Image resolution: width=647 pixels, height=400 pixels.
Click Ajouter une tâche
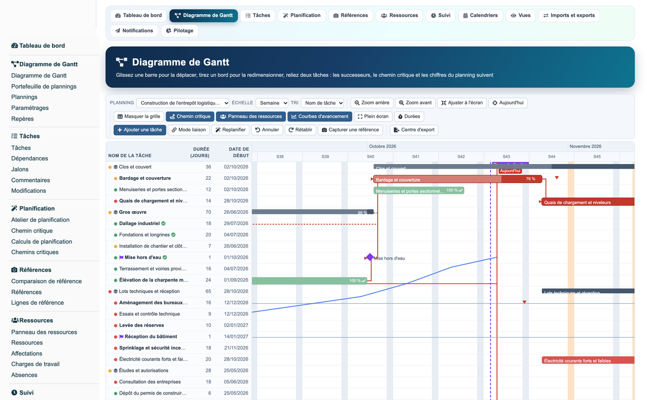click(140, 130)
